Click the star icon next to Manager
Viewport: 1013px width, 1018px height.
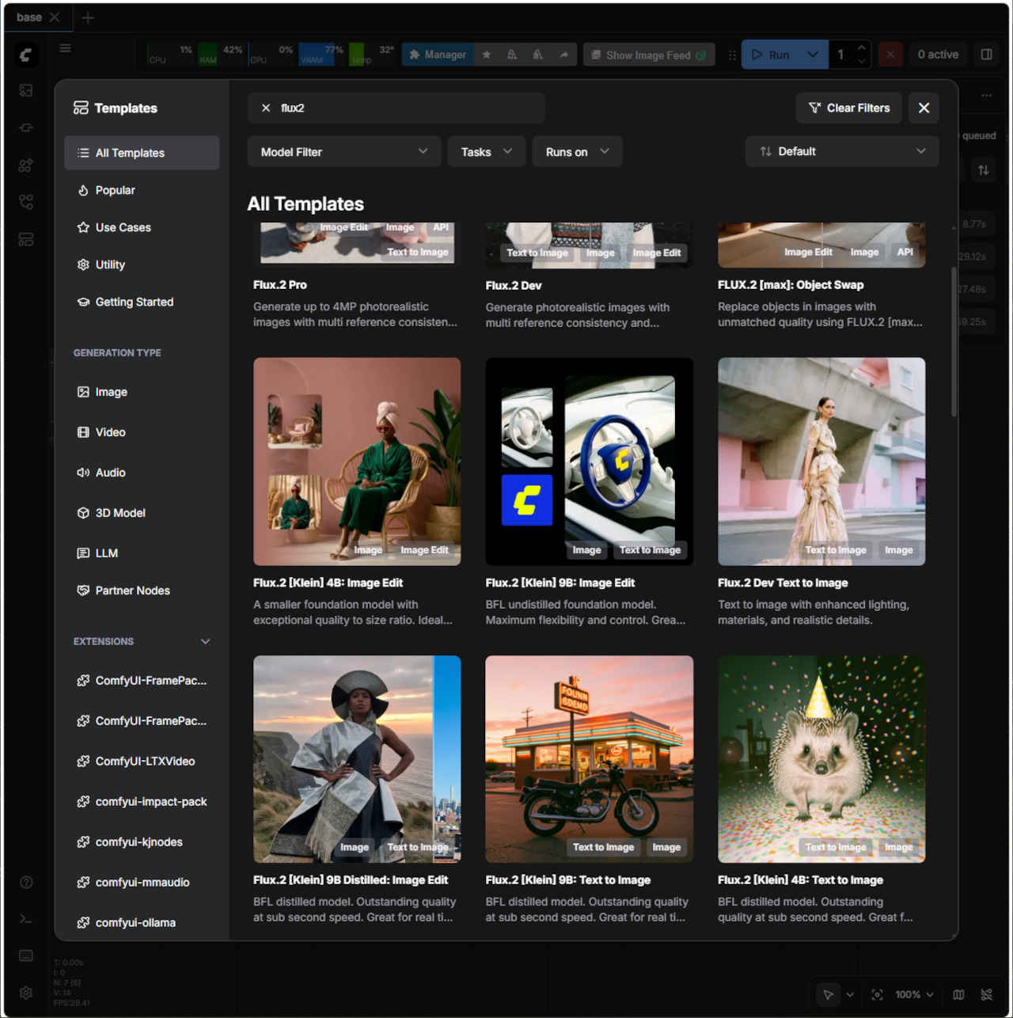pos(487,55)
